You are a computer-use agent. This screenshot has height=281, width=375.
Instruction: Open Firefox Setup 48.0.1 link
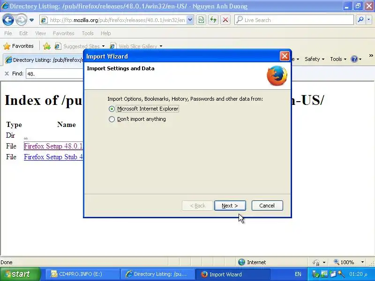53,146
